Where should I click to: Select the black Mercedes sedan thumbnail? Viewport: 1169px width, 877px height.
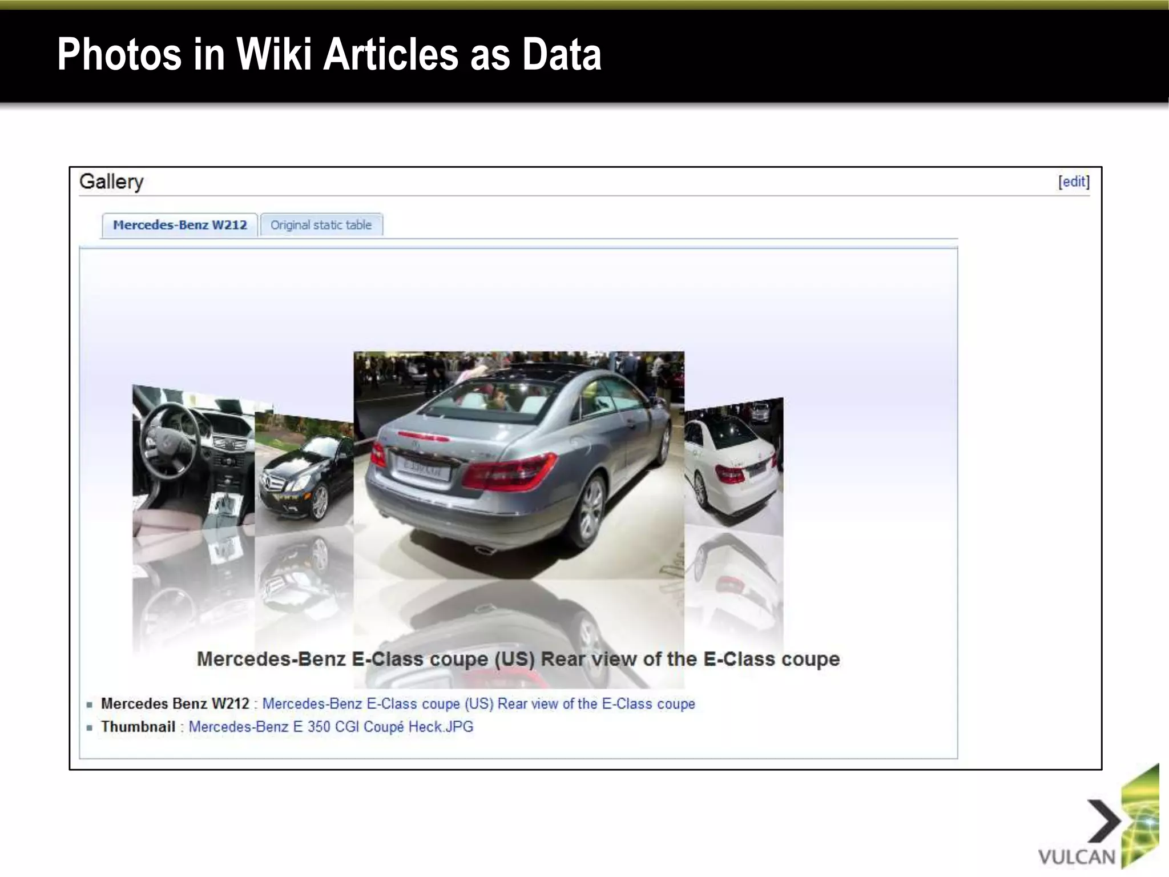304,471
